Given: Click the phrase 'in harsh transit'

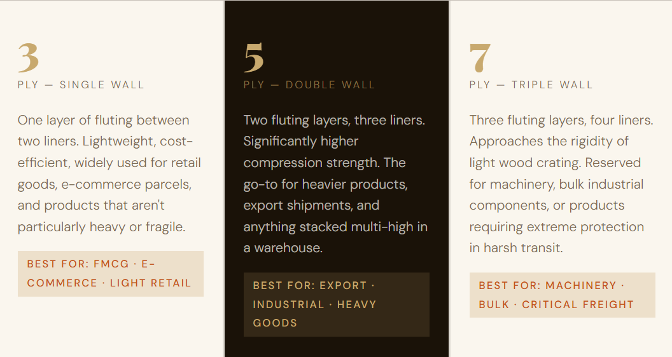Looking at the screenshot, I should coord(515,248).
